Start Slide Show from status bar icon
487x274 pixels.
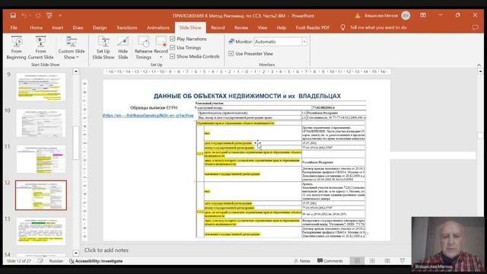click(x=403, y=261)
